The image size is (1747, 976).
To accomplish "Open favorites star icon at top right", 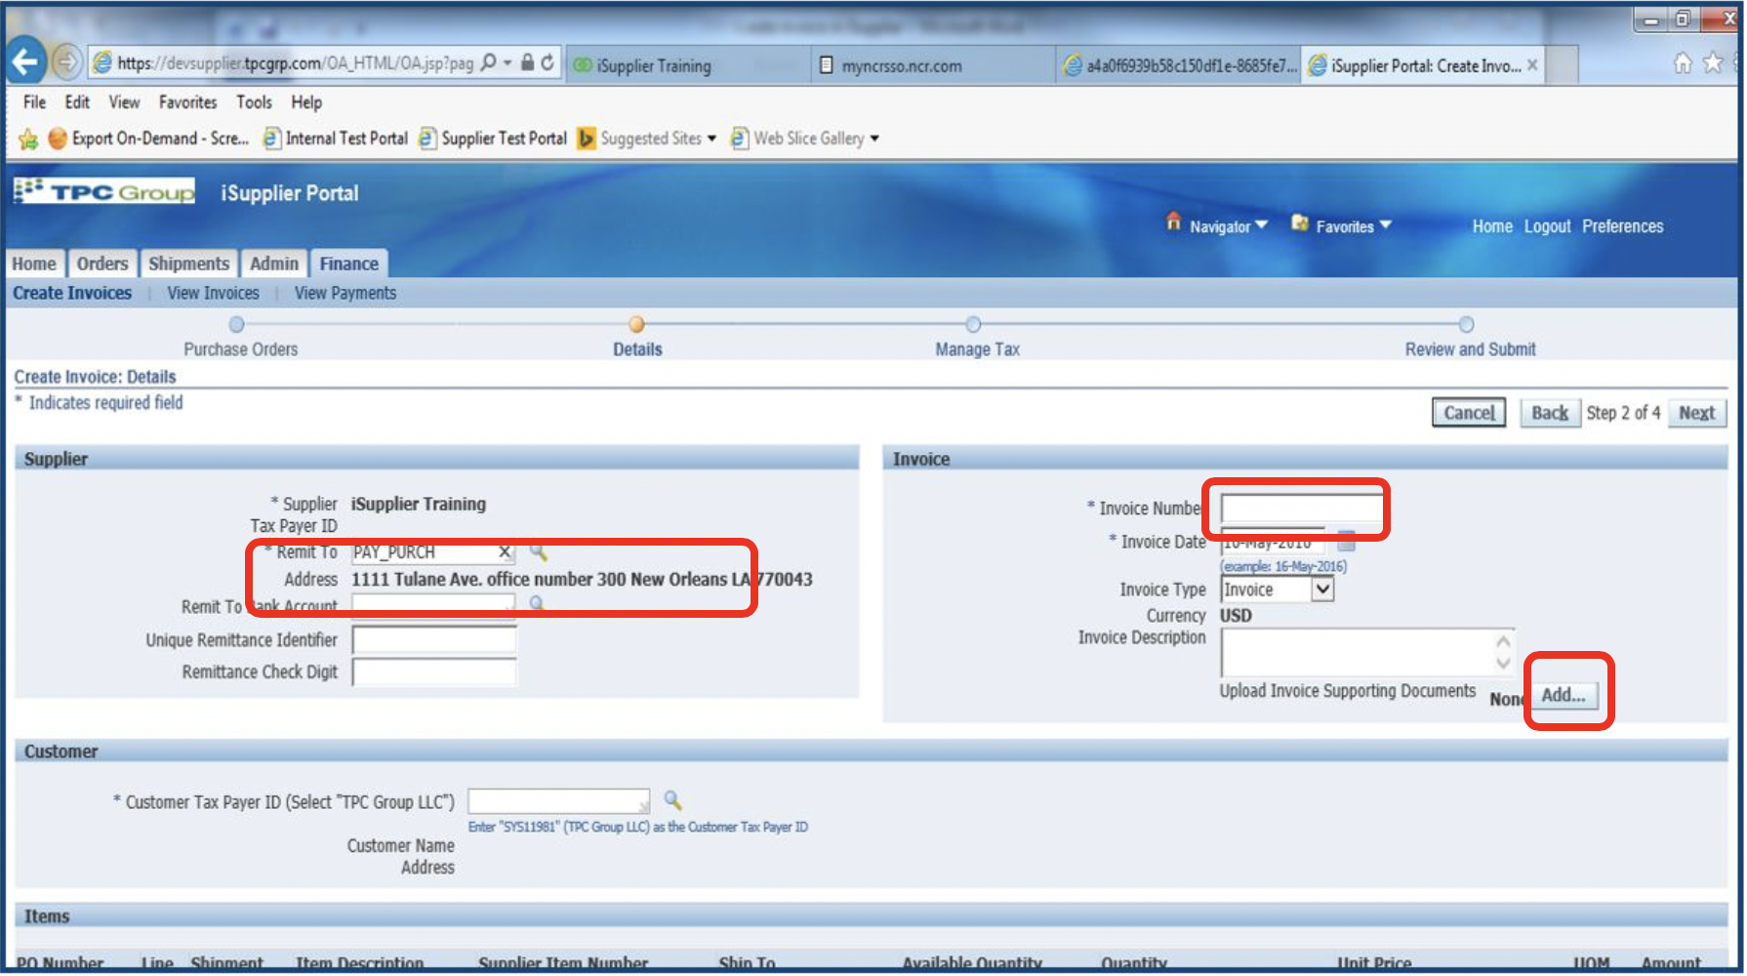I will (1713, 63).
